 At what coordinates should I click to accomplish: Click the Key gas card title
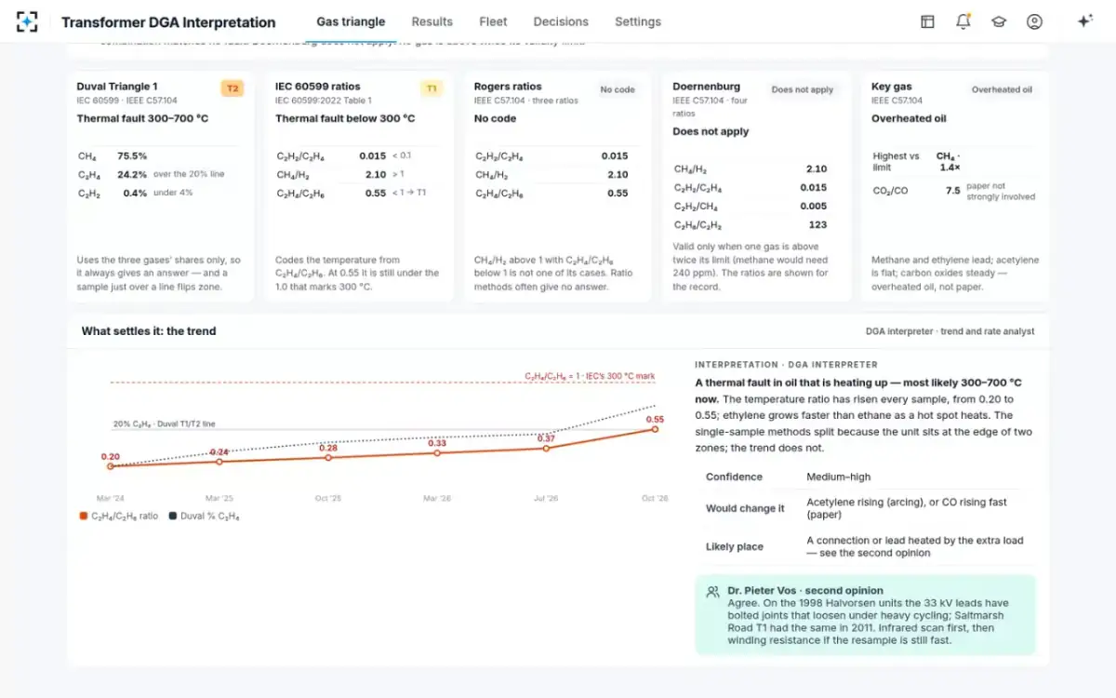click(892, 87)
